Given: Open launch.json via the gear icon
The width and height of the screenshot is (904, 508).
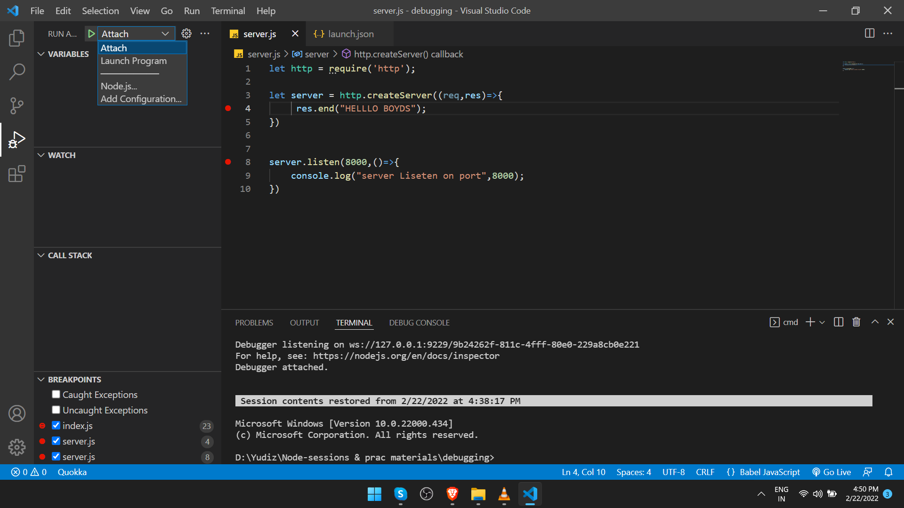Looking at the screenshot, I should [186, 33].
